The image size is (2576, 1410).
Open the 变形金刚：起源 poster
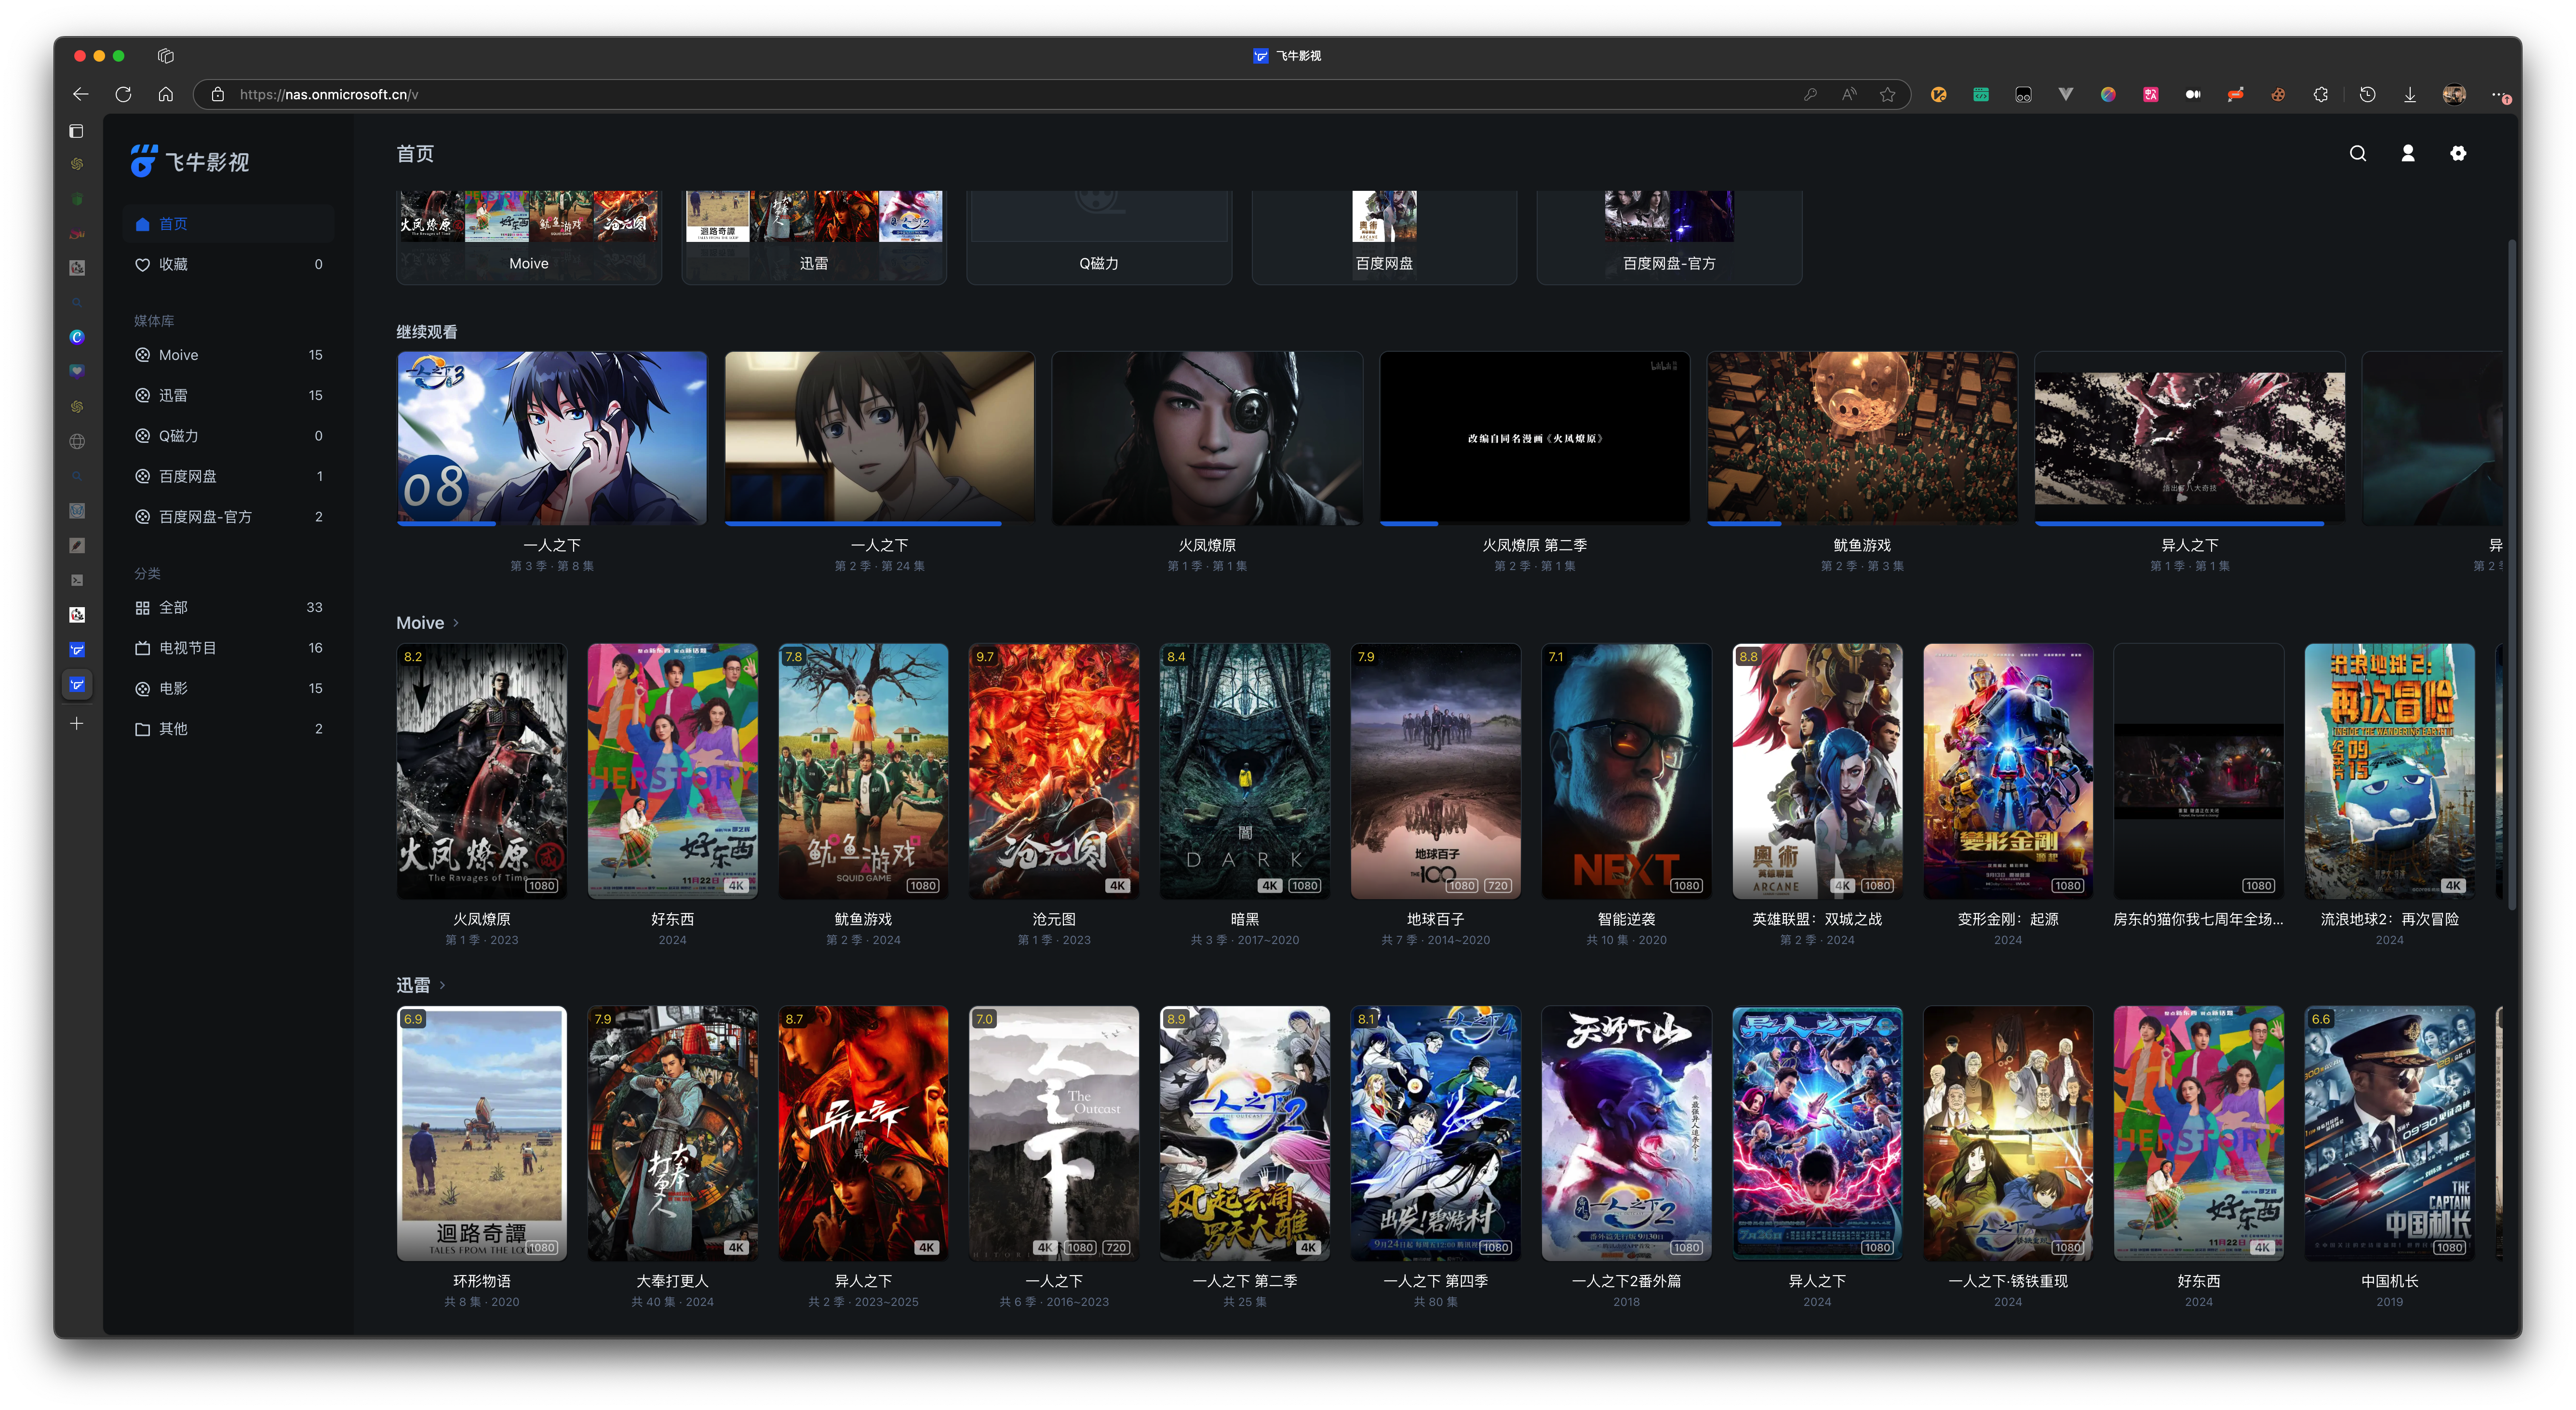pyautogui.click(x=2008, y=771)
